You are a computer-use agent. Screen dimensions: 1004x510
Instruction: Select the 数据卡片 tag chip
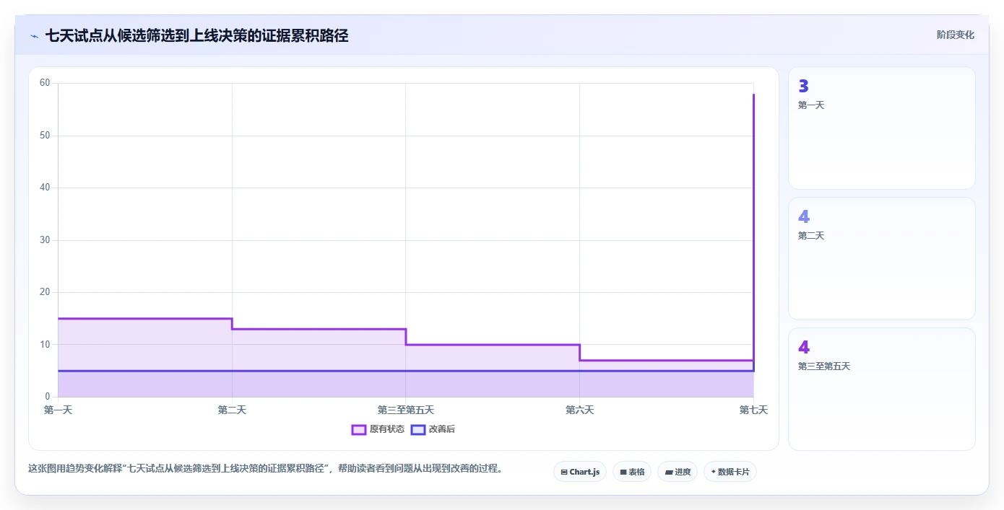730,472
